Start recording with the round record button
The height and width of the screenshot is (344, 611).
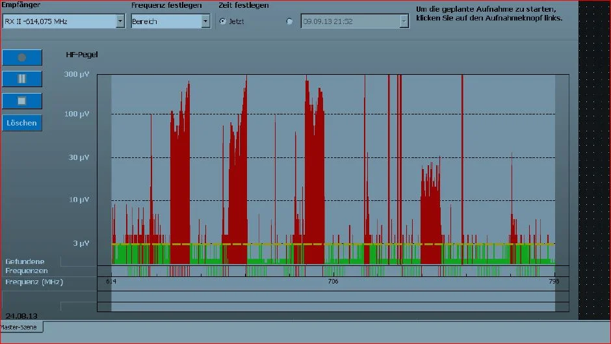click(x=22, y=57)
